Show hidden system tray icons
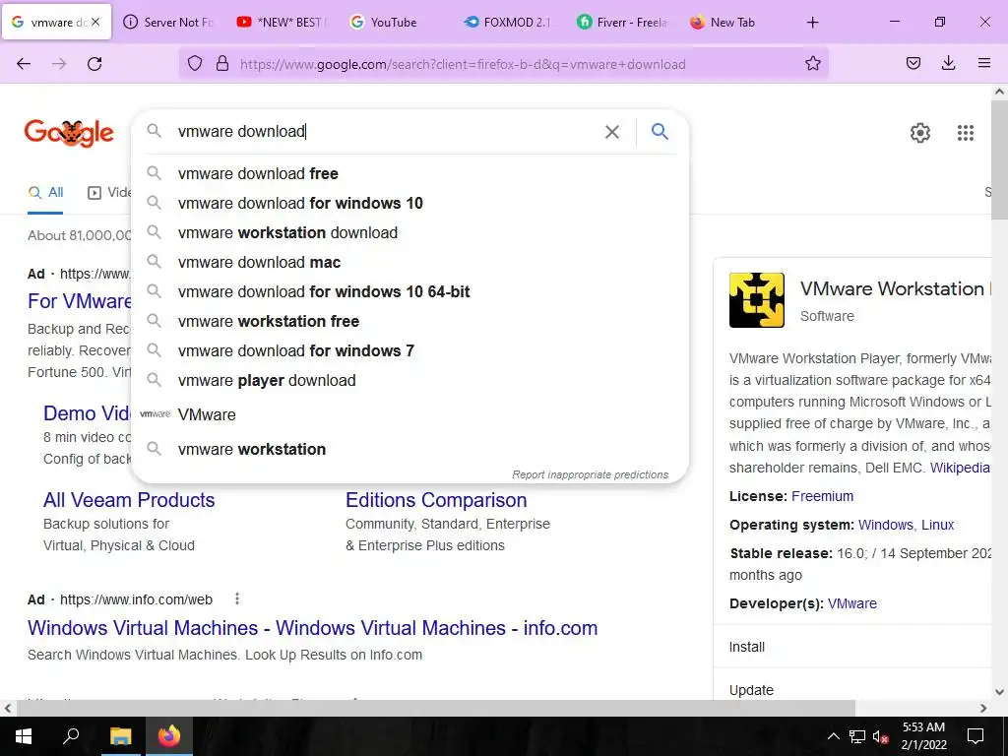This screenshot has height=756, width=1008. pyautogui.click(x=833, y=736)
